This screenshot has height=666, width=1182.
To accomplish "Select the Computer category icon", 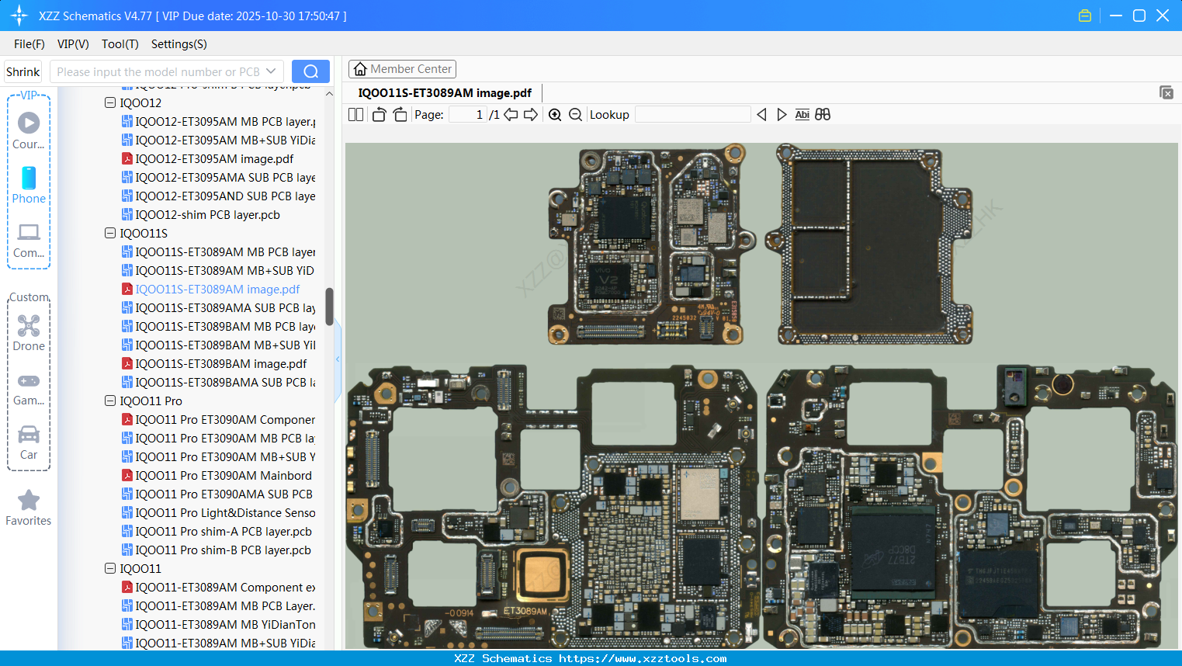I will (x=29, y=241).
